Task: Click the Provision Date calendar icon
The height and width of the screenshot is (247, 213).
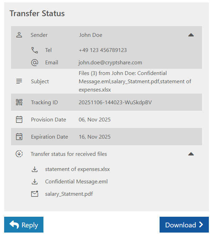Action: pyautogui.click(x=19, y=119)
